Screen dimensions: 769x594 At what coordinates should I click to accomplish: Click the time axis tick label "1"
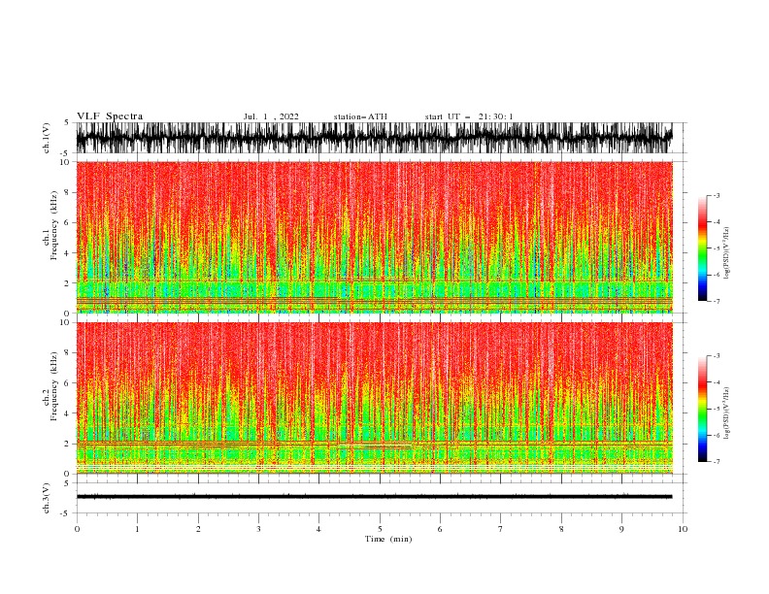[137, 529]
